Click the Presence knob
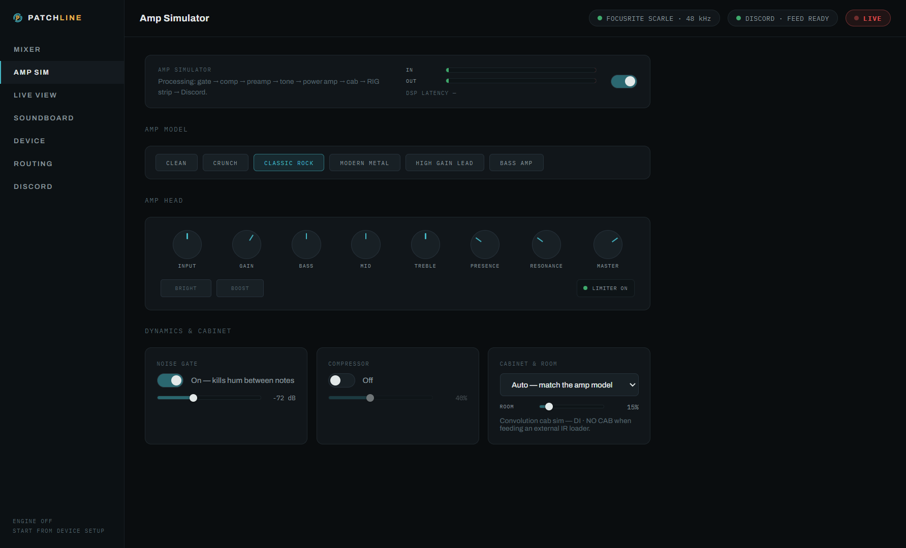Viewport: 906px width, 548px height. 485,244
